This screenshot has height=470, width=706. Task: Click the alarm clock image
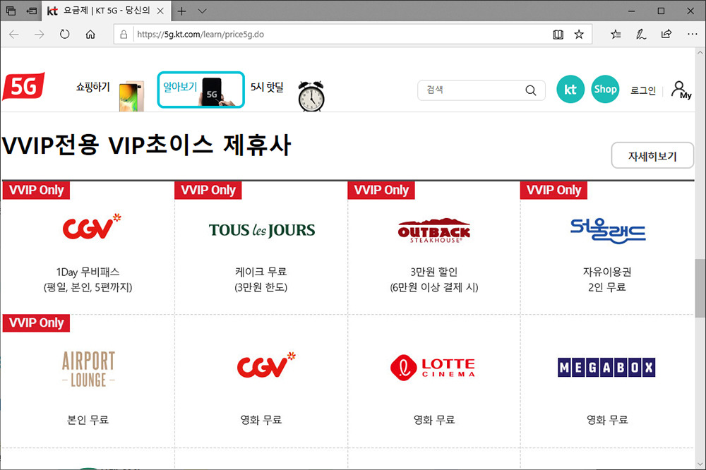coord(311,96)
